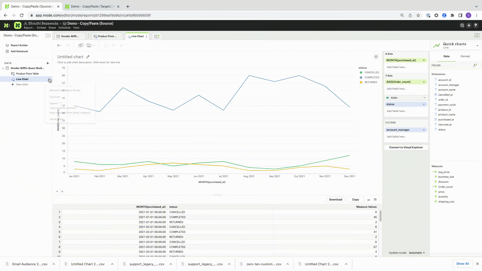This screenshot has width=482, height=271.
Task: Click the duplicate chart toolbar icon
Action: click(81, 45)
